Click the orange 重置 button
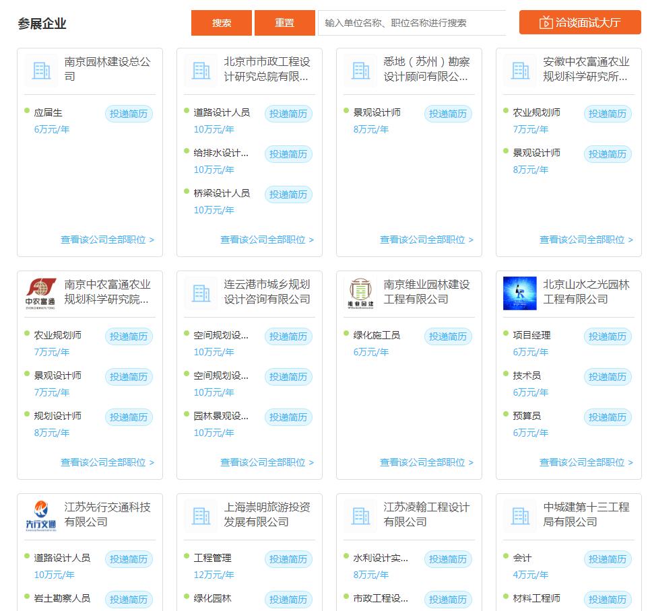The image size is (650, 611). tap(285, 23)
